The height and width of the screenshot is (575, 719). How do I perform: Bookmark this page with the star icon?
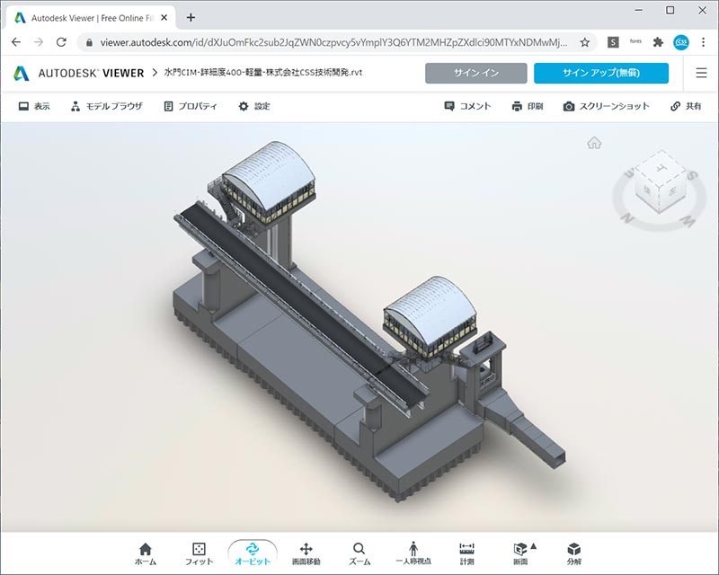(x=585, y=42)
